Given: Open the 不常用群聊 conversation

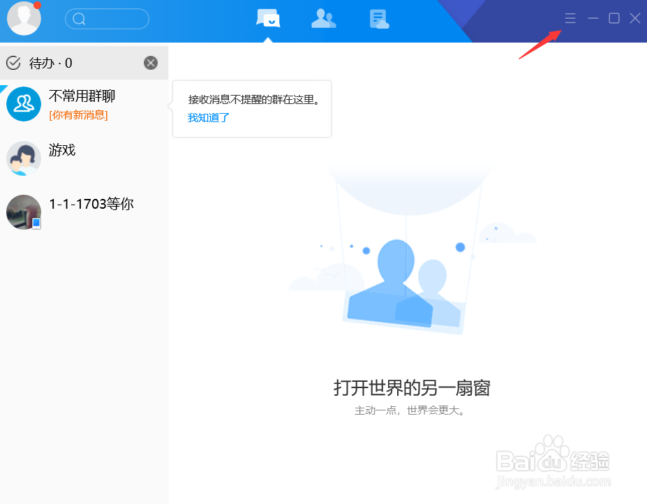Looking at the screenshot, I should pyautogui.click(x=84, y=104).
